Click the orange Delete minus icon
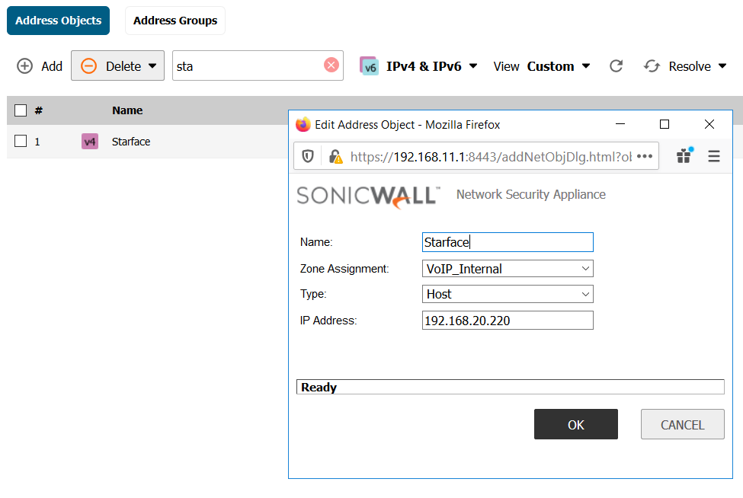The height and width of the screenshot is (498, 743). [x=88, y=65]
